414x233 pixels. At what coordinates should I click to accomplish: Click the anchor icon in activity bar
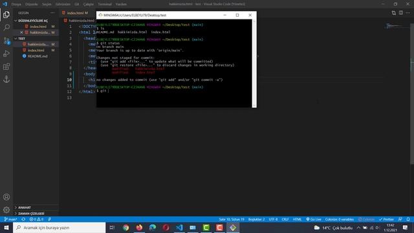pyautogui.click(x=6, y=79)
